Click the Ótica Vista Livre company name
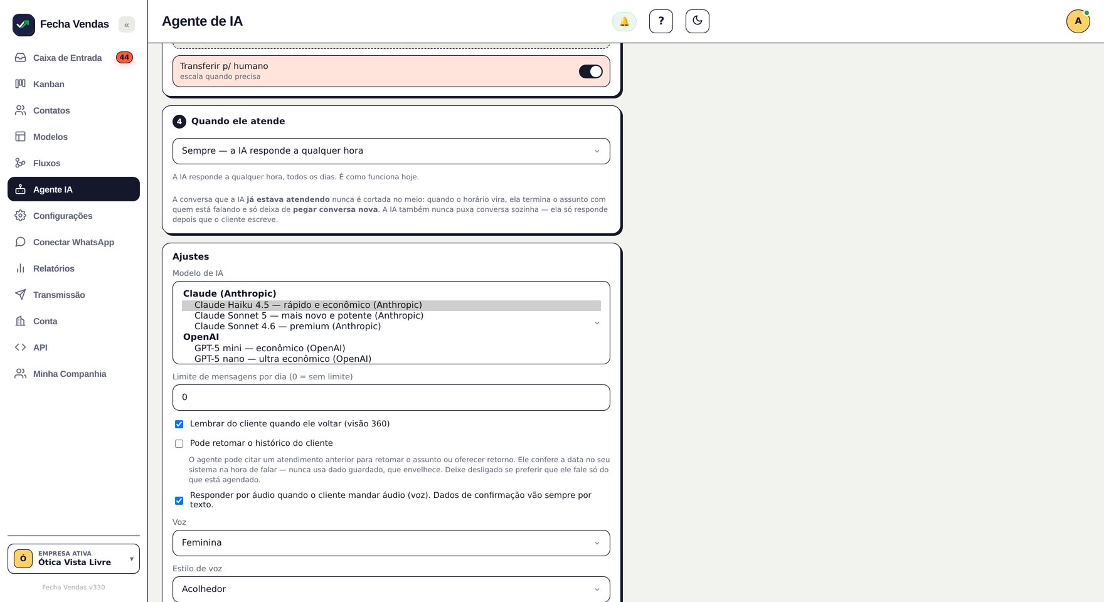Screen dimensions: 1104x602 coord(75,562)
